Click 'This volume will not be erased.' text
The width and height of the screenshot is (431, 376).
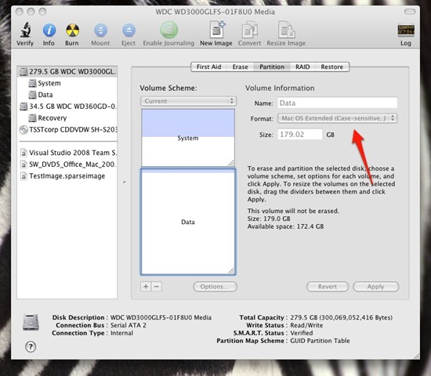point(293,211)
